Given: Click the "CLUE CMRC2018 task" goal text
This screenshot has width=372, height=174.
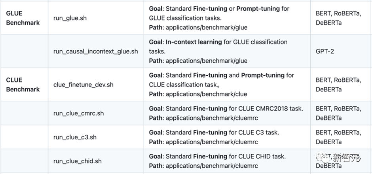Looking at the screenshot, I should click(x=271, y=108).
